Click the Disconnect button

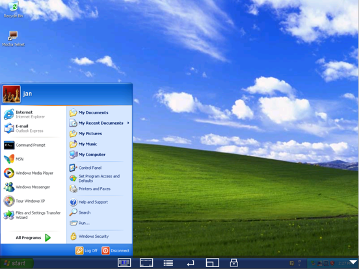115,251
